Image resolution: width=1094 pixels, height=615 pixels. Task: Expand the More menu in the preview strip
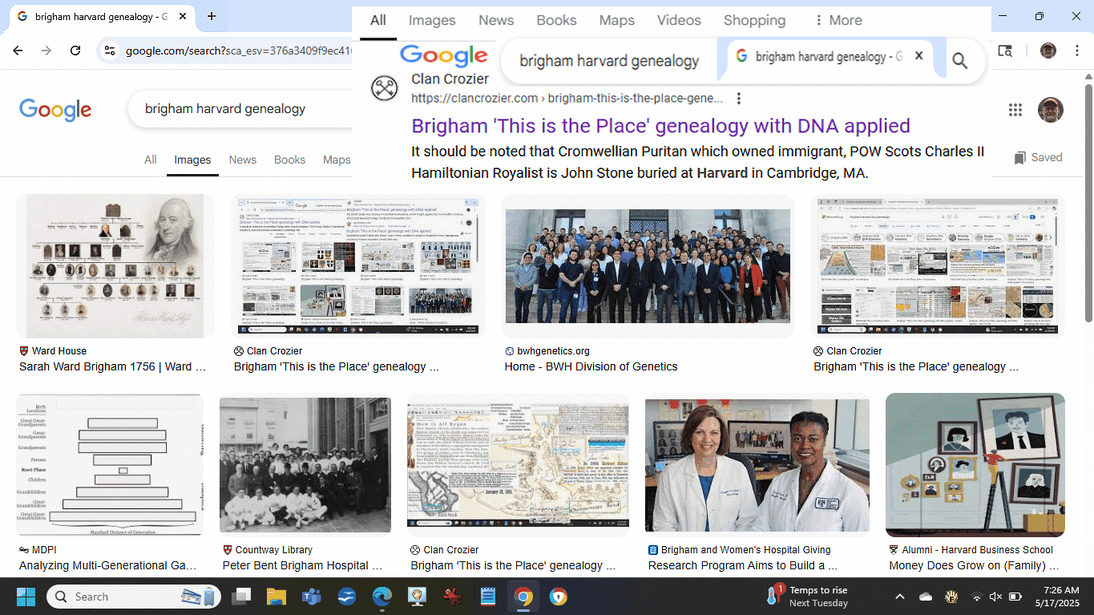(838, 21)
